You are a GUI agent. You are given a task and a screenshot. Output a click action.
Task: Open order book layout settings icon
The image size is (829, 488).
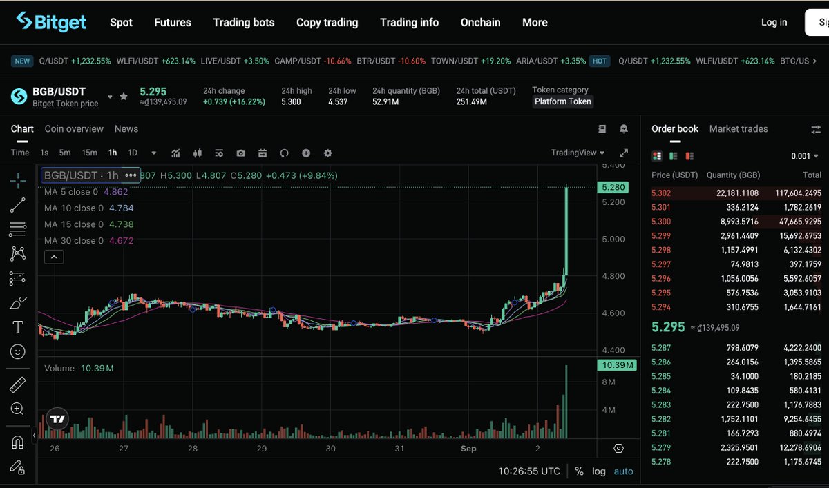pos(816,129)
